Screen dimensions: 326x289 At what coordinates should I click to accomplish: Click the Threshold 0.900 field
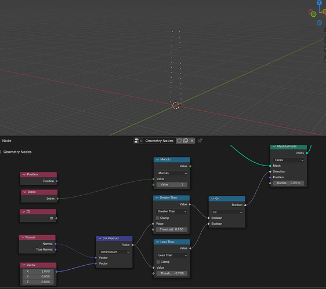pos(171,229)
